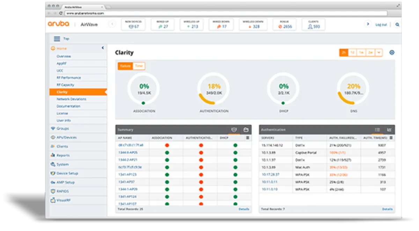Select the 2h time range

click(344, 52)
